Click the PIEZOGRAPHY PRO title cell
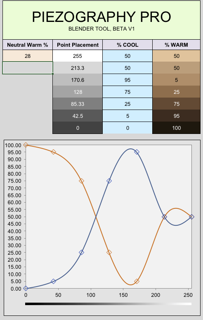Screen dimensions: 203x320 (x=101, y=20)
